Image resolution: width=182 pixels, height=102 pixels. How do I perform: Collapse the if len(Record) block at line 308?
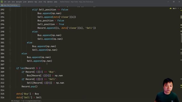click(x=10, y=68)
